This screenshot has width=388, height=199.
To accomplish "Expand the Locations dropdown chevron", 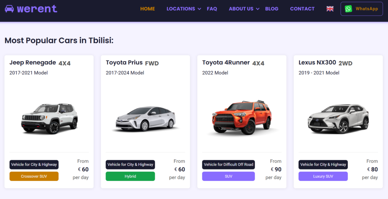I will tap(200, 9).
